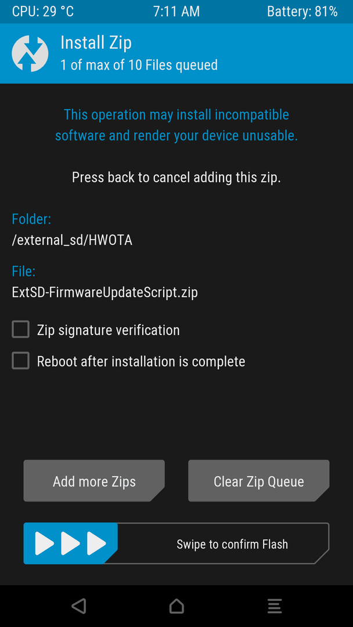Tap the queued files count subtitle
The width and height of the screenshot is (353, 627).
coord(139,64)
